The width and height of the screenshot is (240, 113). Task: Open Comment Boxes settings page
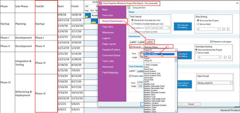111,55
